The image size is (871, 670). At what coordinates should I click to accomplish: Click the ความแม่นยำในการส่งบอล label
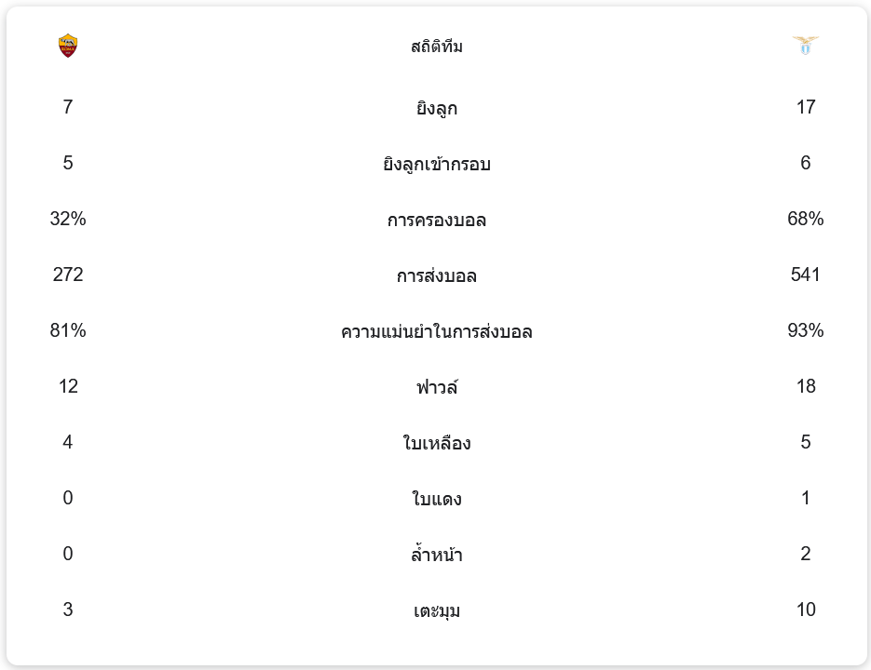pos(436,331)
